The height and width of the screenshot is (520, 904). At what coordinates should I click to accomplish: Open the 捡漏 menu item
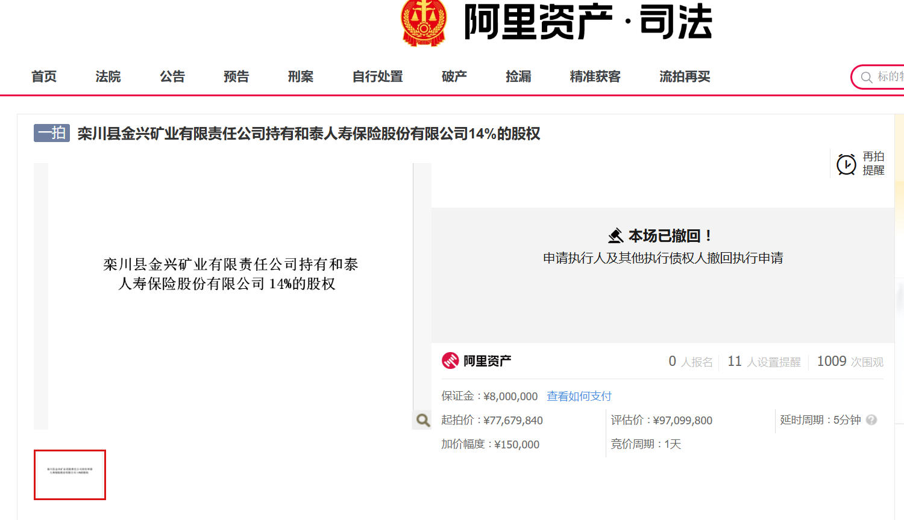518,76
